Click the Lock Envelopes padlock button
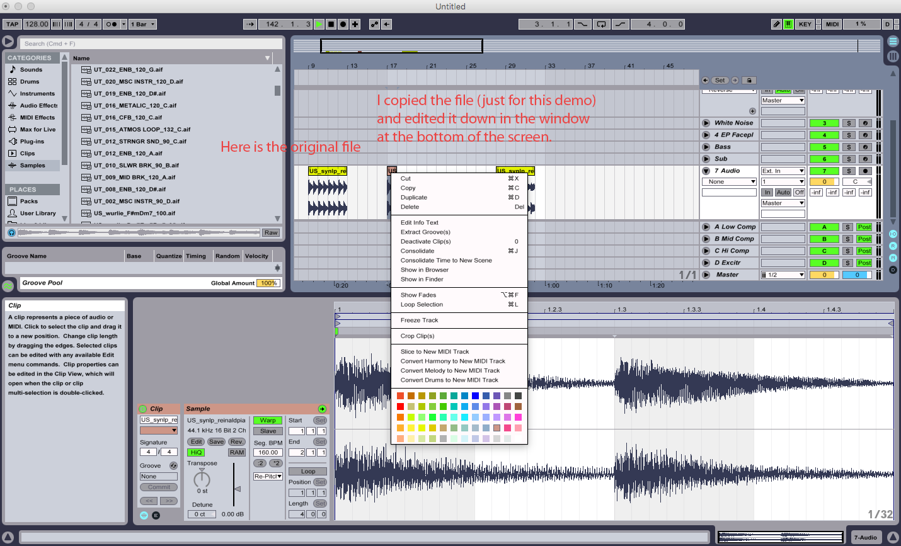The width and height of the screenshot is (901, 546). click(749, 80)
